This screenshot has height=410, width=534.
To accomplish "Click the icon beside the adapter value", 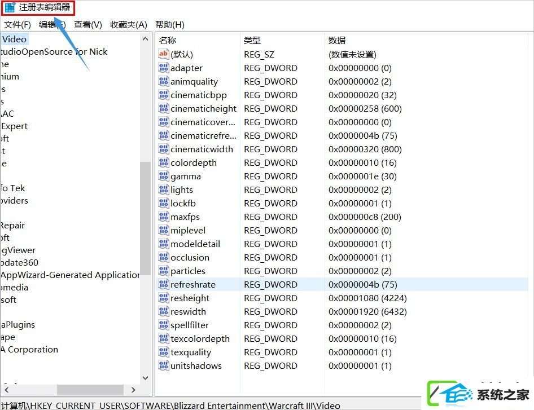I will click(x=164, y=68).
